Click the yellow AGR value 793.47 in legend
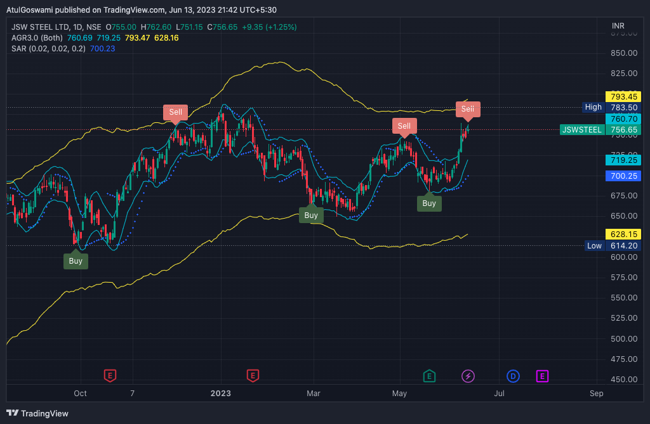650x424 pixels. click(137, 37)
